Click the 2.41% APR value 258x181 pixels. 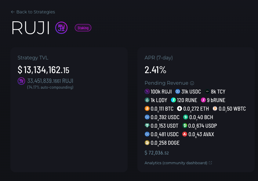click(x=155, y=70)
